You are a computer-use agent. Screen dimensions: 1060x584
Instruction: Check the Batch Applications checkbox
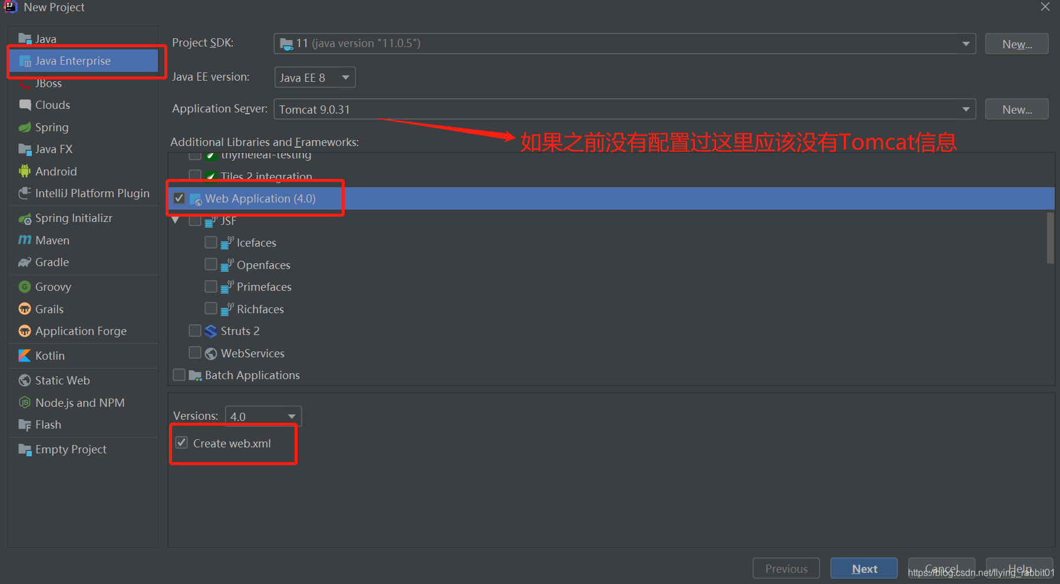(x=180, y=375)
